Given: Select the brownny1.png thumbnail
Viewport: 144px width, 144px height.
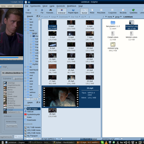Looking at the screenshot, I should pos(131,22).
